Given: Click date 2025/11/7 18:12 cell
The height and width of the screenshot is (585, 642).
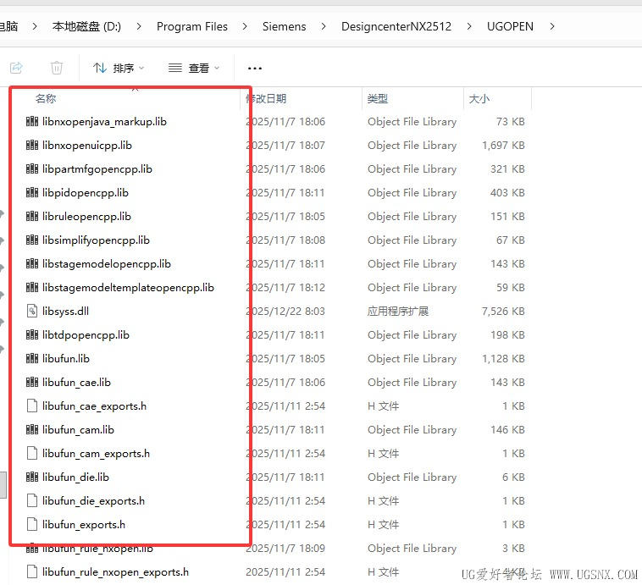Looking at the screenshot, I should point(285,288).
